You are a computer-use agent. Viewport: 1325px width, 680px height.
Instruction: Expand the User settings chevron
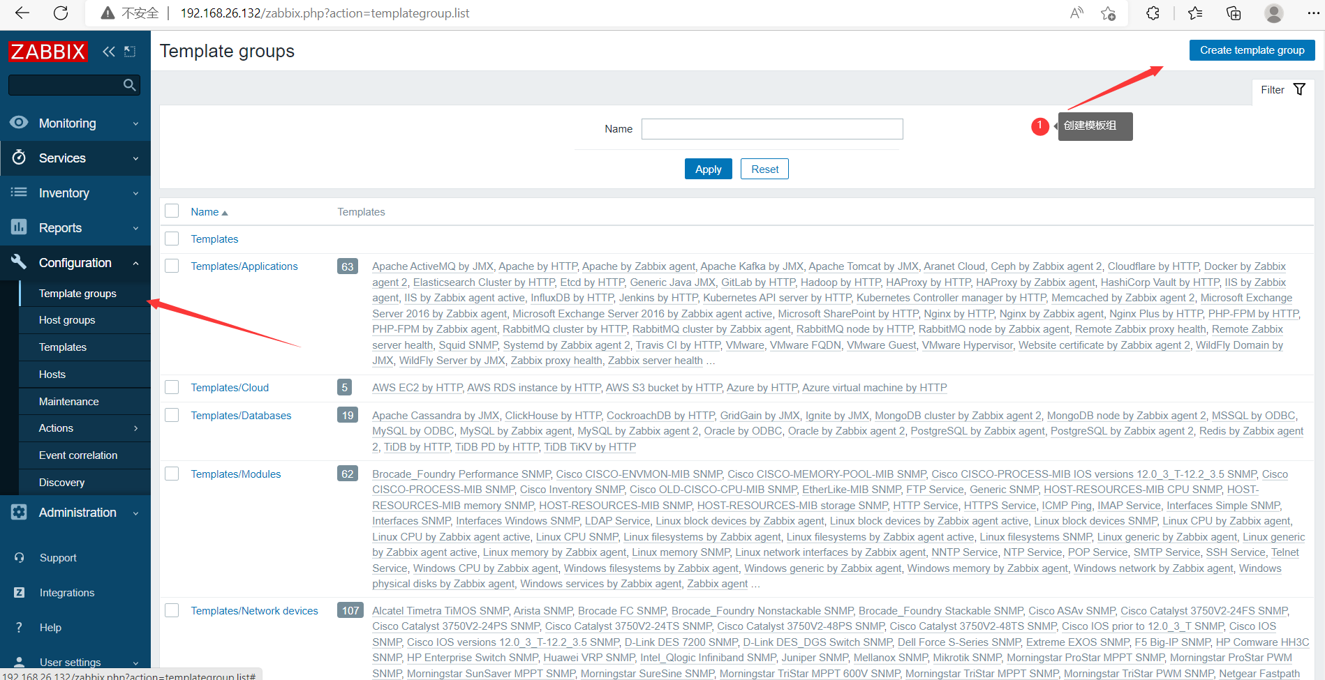[x=135, y=663]
